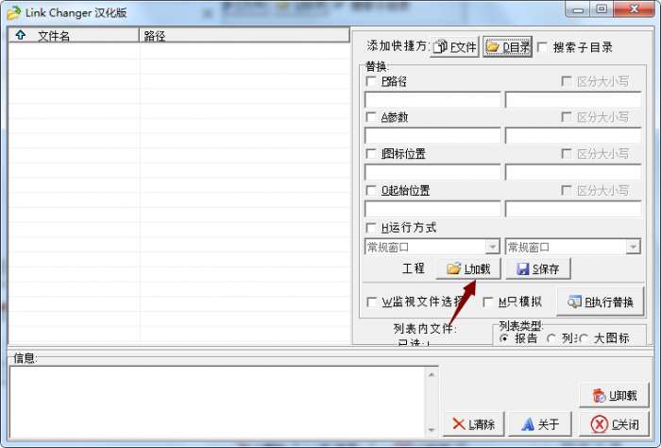Toggle the P路径 checkbox
The height and width of the screenshot is (448, 661).
click(x=371, y=81)
